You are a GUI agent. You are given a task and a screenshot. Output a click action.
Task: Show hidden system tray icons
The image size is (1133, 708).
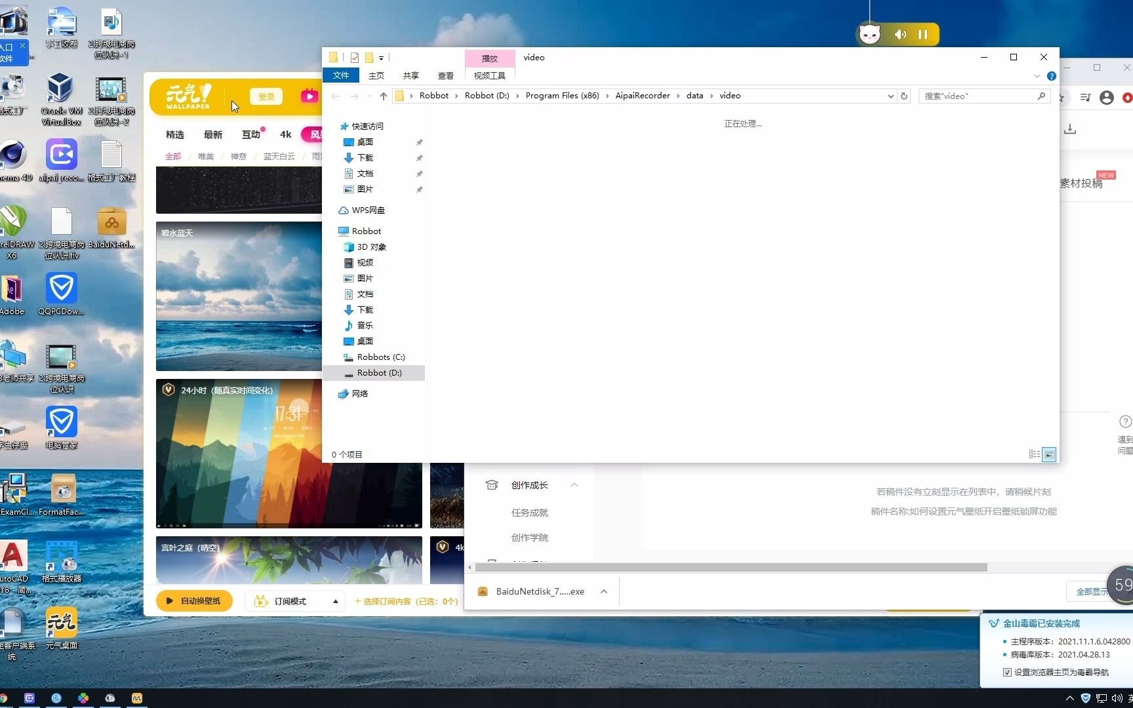(x=1069, y=698)
